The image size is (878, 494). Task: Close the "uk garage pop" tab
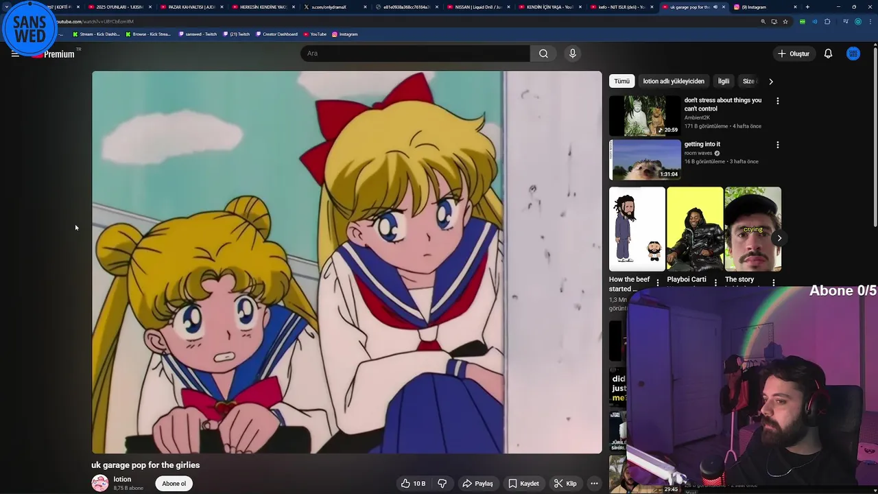coord(724,7)
